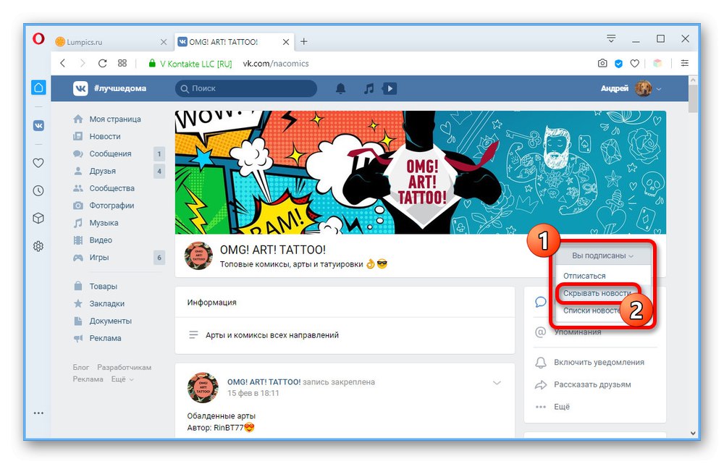Open the Opera sidebar home icon
724x464 pixels.
pyautogui.click(x=39, y=88)
